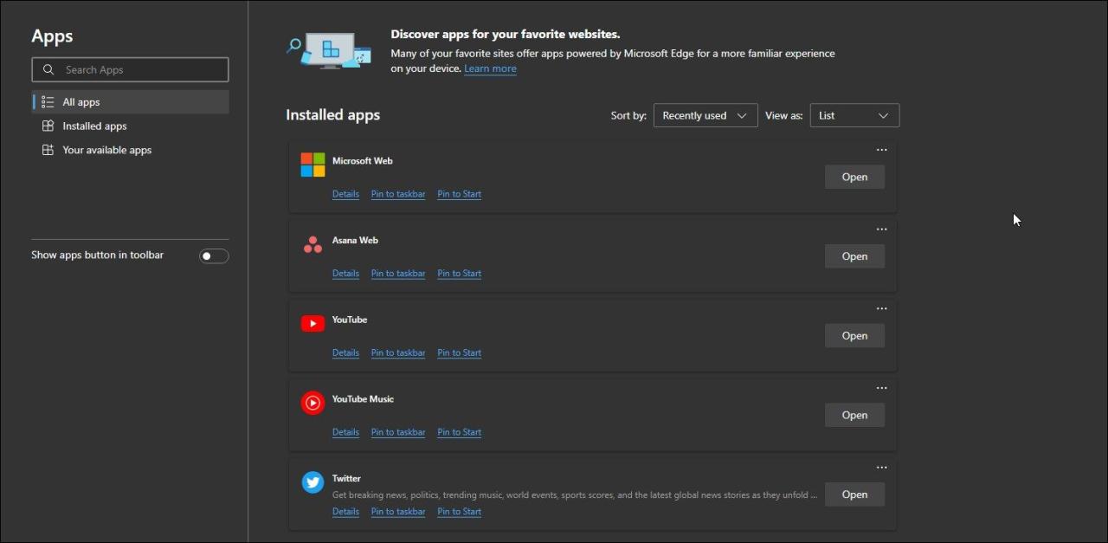Viewport: 1108px width, 543px height.
Task: Open more options for YouTube
Action: pyautogui.click(x=881, y=308)
